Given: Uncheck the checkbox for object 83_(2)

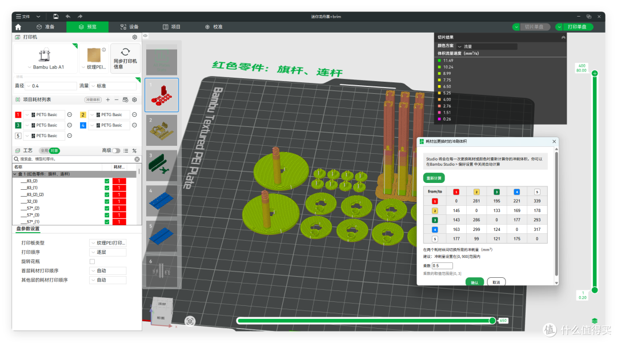Looking at the screenshot, I should [x=107, y=181].
